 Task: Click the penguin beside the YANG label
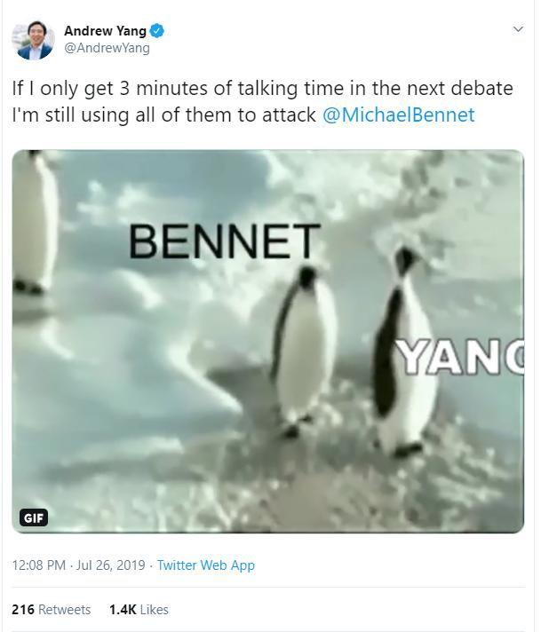404,352
